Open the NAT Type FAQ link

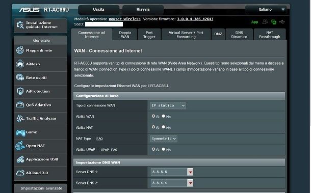point(99,139)
